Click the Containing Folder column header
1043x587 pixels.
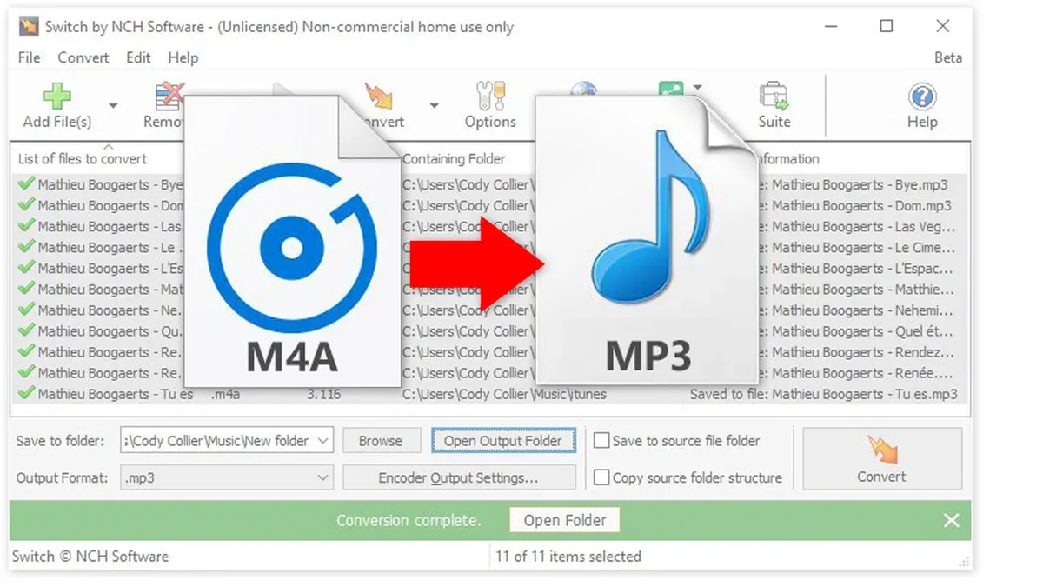(x=454, y=159)
